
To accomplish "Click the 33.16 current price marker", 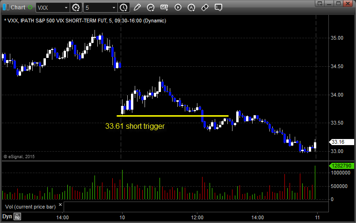I will pyautogui.click(x=341, y=142).
